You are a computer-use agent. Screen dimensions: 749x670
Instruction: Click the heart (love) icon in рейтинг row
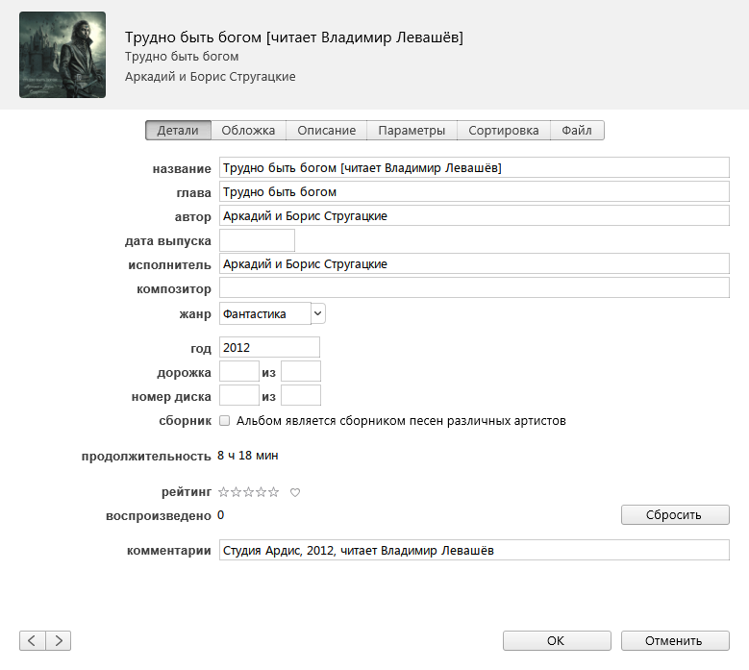tap(295, 492)
